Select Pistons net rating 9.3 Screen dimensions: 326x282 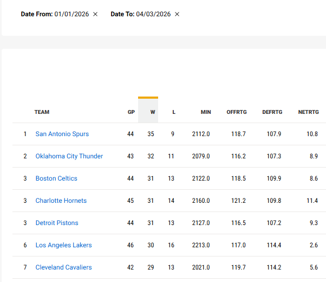click(314, 223)
